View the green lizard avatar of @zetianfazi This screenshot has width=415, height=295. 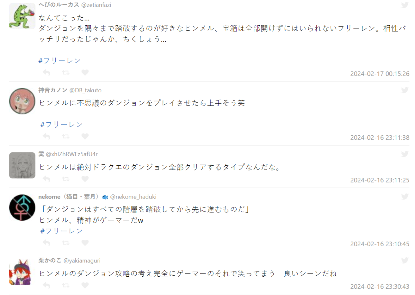(x=22, y=16)
